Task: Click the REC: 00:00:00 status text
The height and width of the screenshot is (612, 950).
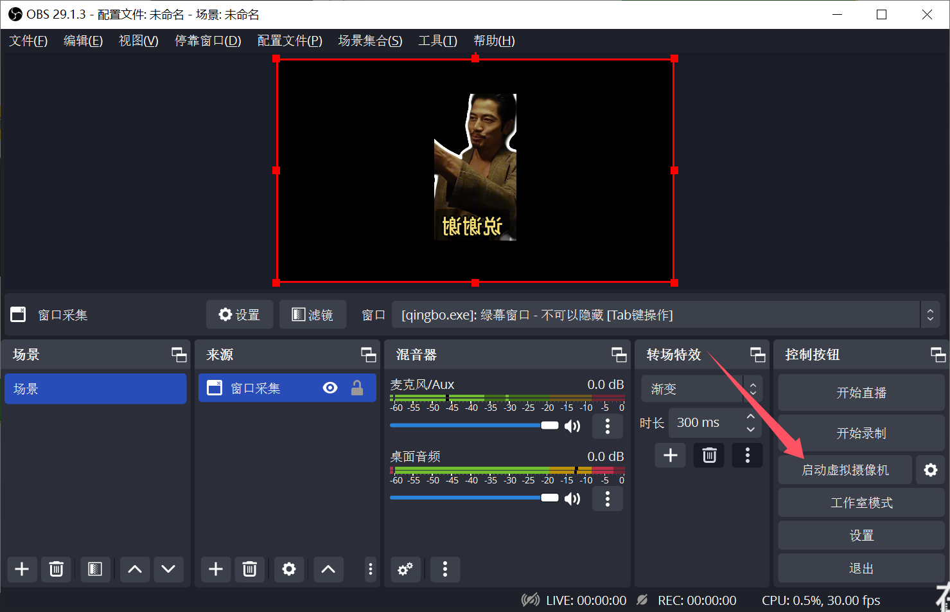Action: 697,600
